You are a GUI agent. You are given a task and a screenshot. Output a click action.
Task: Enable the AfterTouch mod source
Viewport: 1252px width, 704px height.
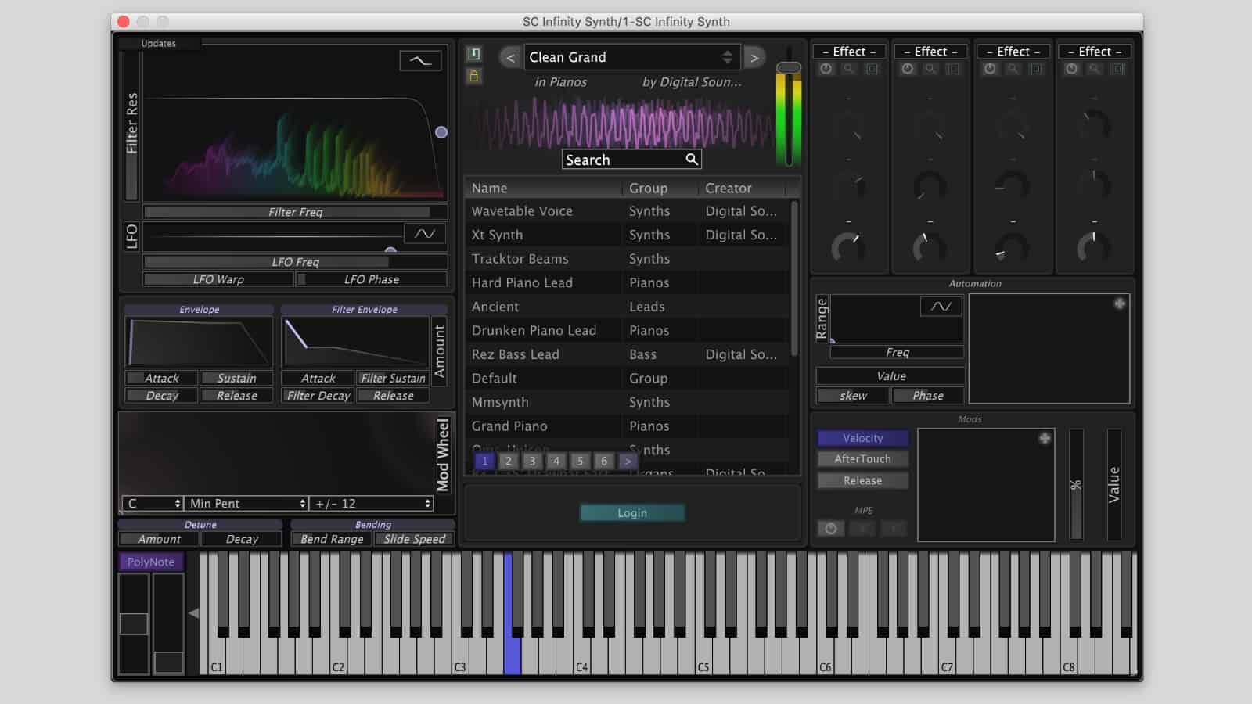(862, 459)
